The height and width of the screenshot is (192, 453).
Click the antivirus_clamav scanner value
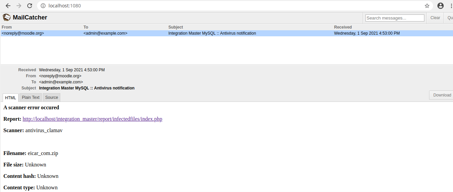(44, 130)
